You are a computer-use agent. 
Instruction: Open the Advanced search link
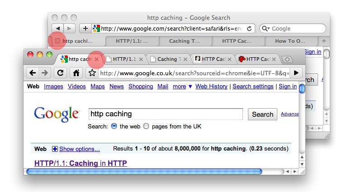coord(290,114)
